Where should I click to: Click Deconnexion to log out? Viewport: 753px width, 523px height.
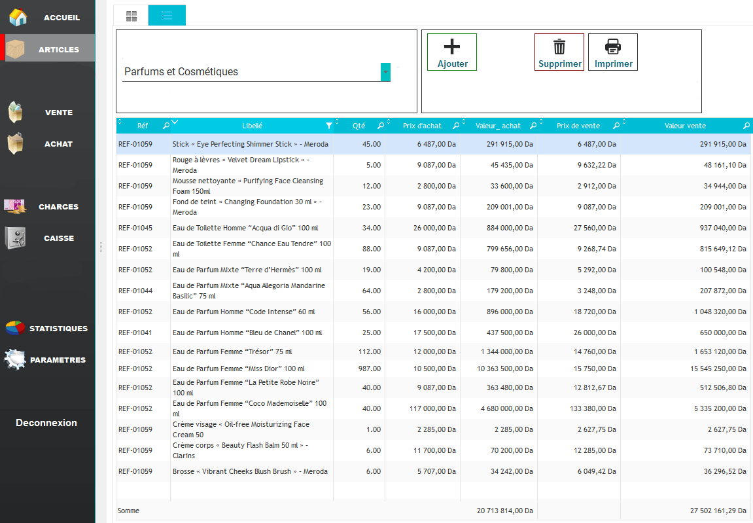tap(46, 423)
